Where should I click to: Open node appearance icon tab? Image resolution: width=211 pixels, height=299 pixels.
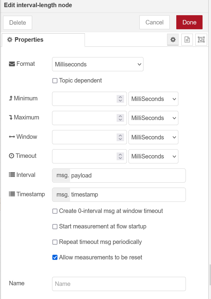coord(201,40)
